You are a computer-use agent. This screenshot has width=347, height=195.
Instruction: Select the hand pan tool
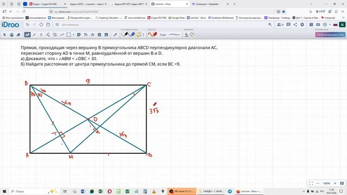pos(11,35)
